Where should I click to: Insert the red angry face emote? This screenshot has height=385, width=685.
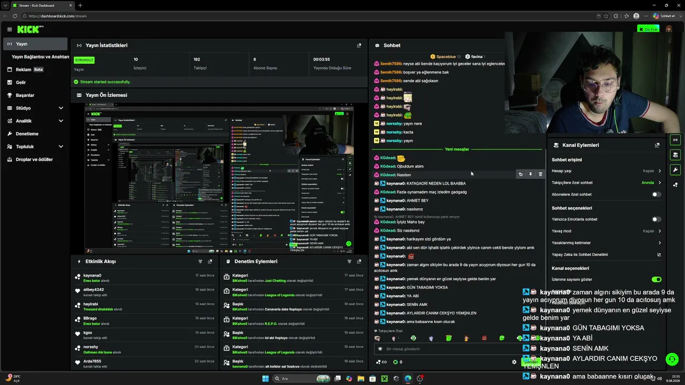[x=484, y=338]
